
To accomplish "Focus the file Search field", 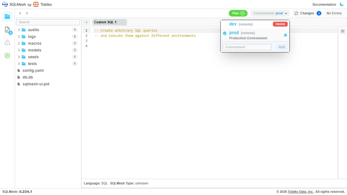I will click(x=48, y=22).
